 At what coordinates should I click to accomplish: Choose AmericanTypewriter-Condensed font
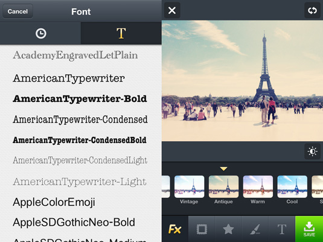pyautogui.click(x=81, y=119)
